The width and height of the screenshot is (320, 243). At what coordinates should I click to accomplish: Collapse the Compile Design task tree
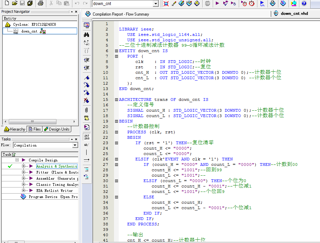point(17,160)
